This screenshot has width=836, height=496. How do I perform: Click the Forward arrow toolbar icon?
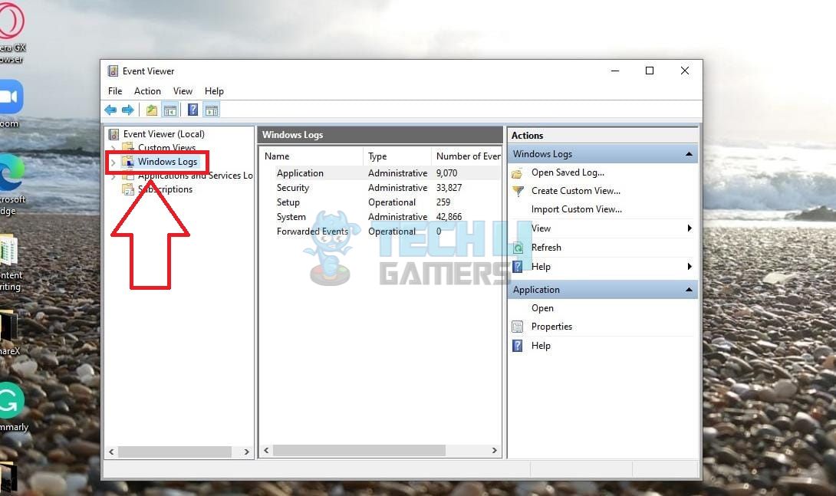point(127,110)
